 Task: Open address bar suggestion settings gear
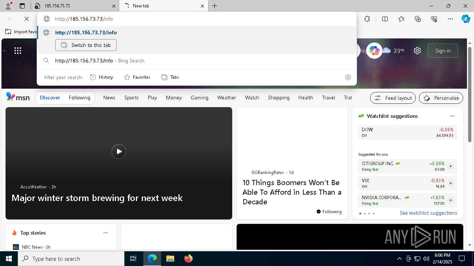pos(348,77)
